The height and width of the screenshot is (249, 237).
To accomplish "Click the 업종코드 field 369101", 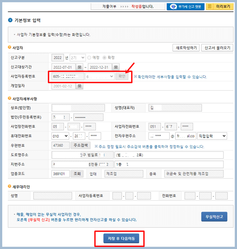I will [x=61, y=174].
